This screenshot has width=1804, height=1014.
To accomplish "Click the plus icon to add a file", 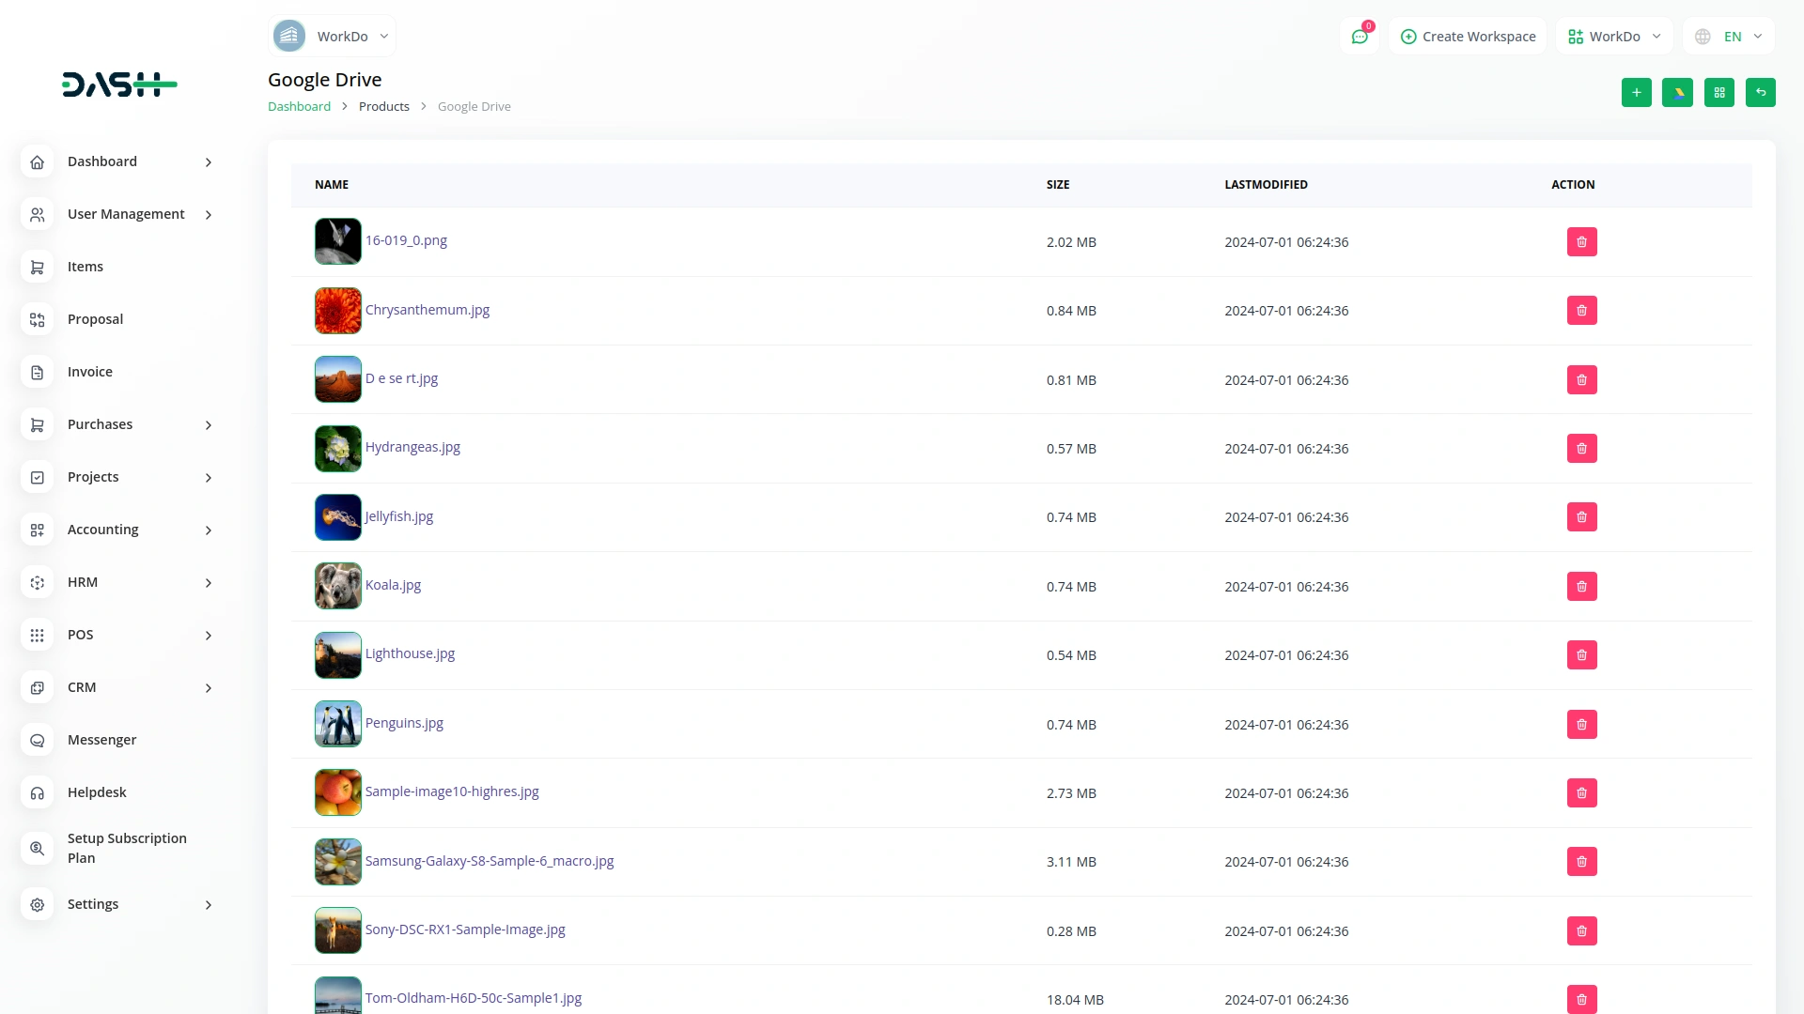I will [x=1636, y=92].
